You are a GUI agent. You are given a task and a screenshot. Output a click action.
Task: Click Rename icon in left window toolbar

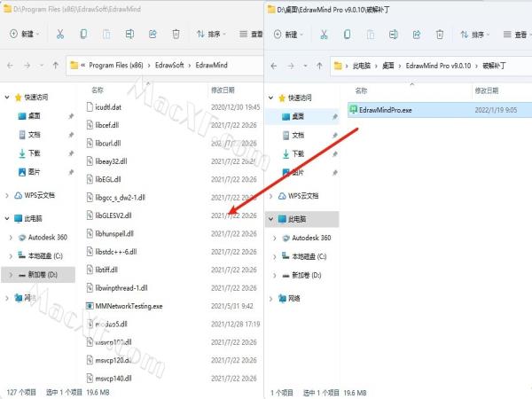pyautogui.click(x=129, y=34)
